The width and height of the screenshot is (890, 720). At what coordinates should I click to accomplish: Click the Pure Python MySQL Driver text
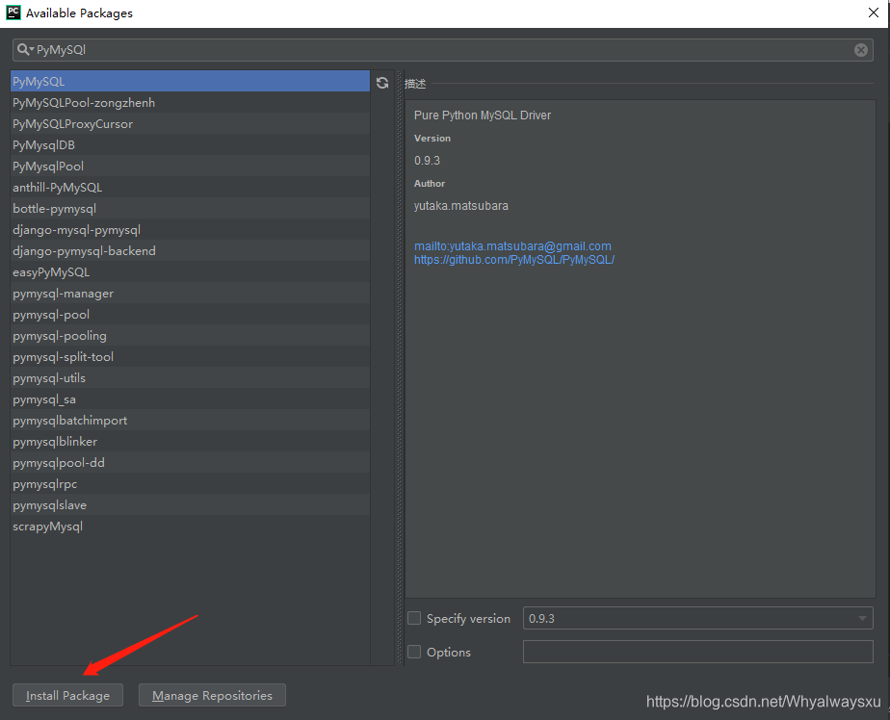point(483,116)
